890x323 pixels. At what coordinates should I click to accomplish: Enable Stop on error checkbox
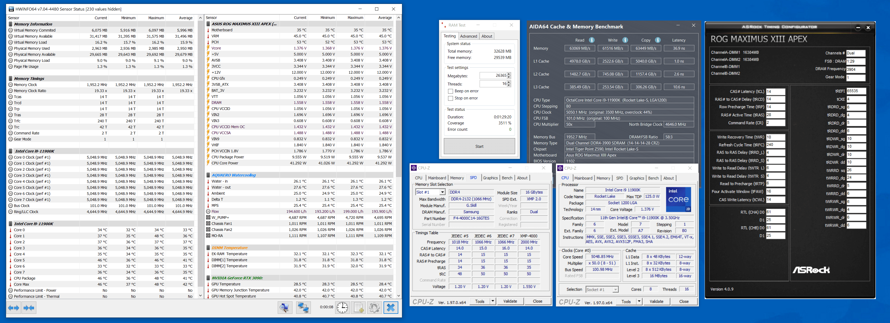[x=451, y=98]
